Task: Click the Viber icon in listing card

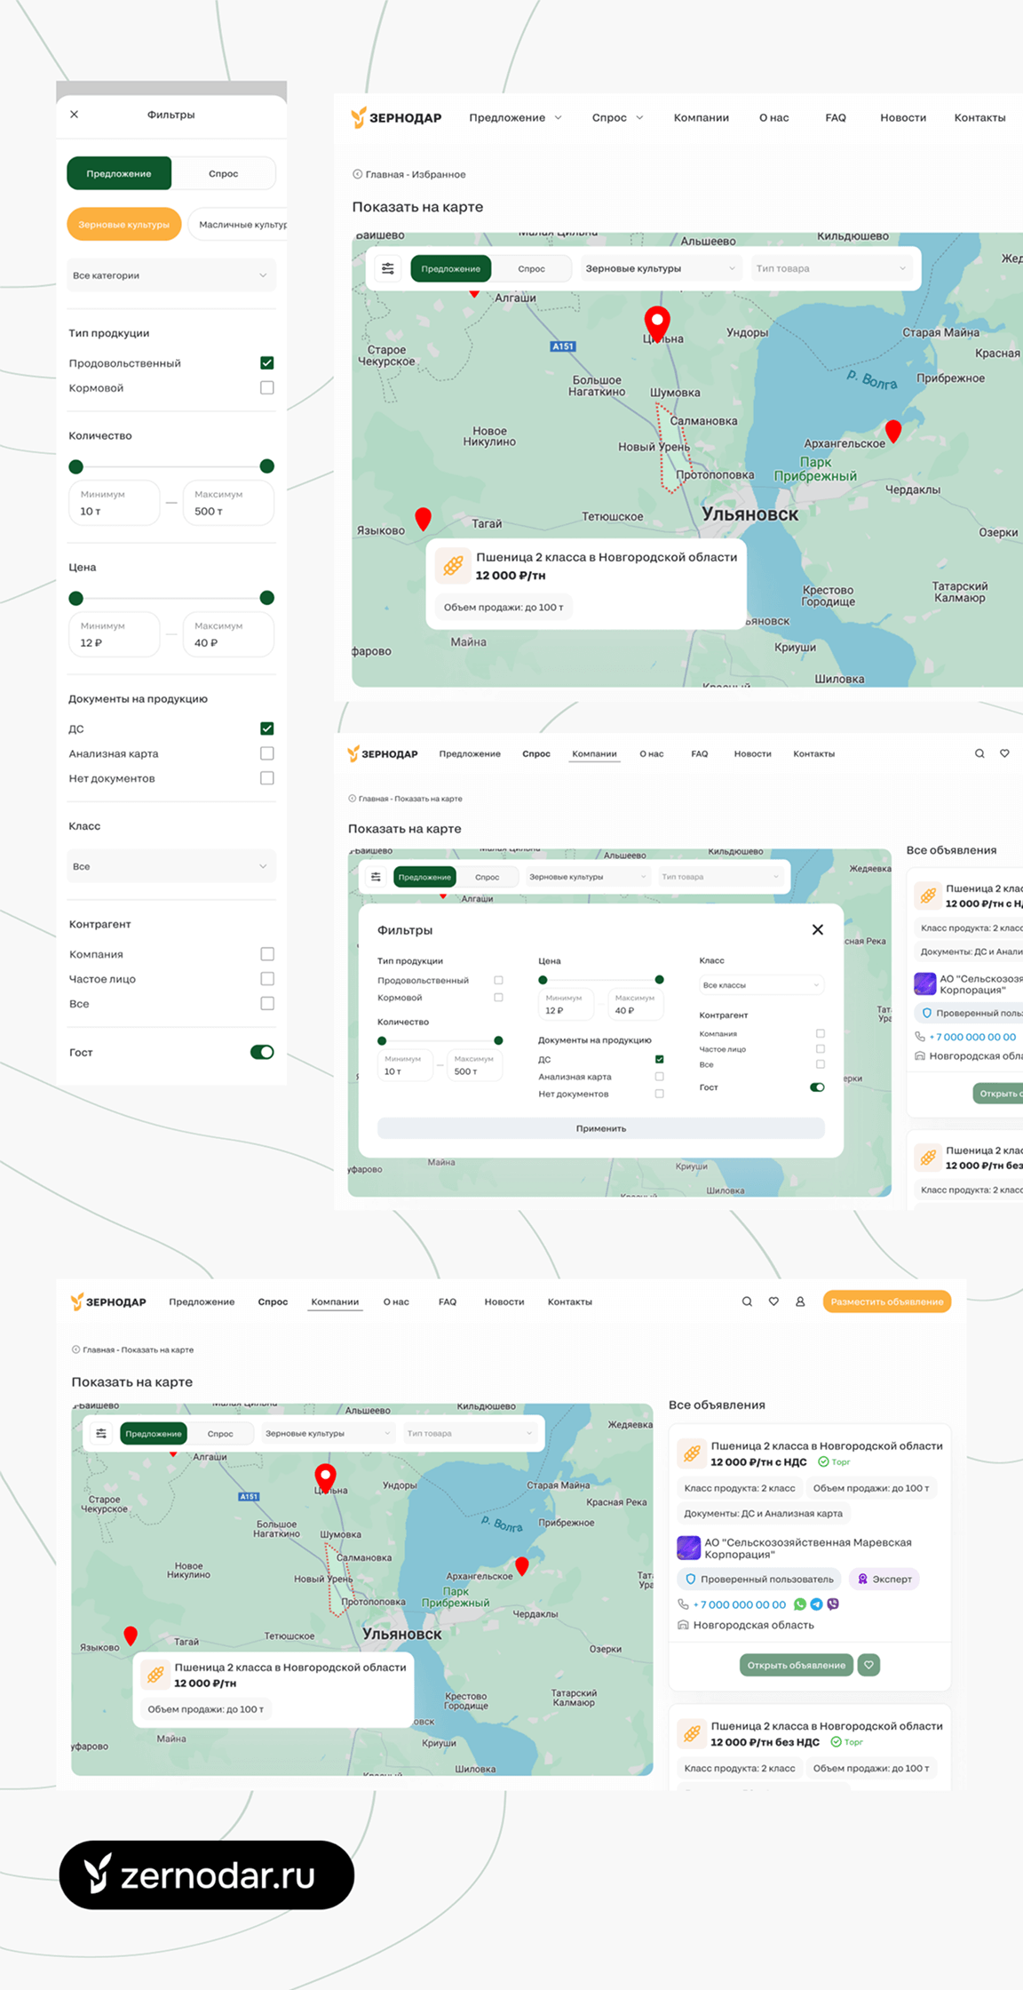Action: pos(833,1604)
